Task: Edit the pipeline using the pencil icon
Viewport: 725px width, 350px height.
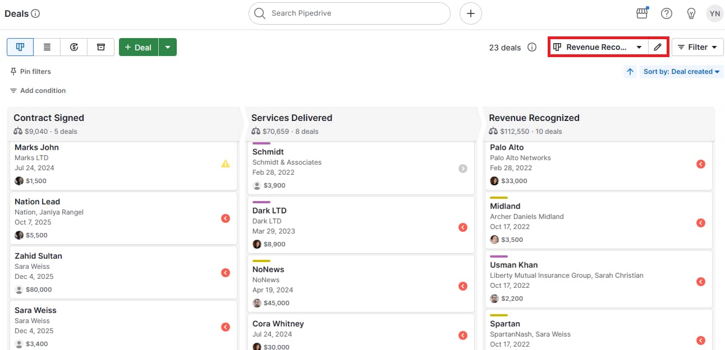Action: [x=658, y=47]
